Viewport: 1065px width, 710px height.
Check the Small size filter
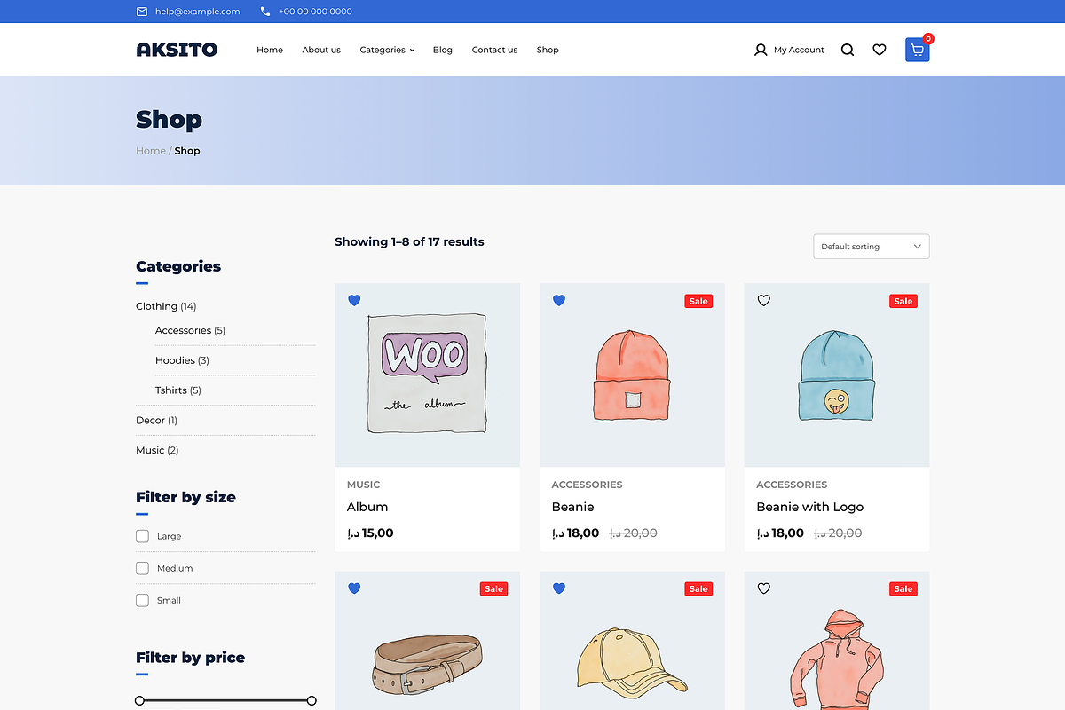click(142, 600)
